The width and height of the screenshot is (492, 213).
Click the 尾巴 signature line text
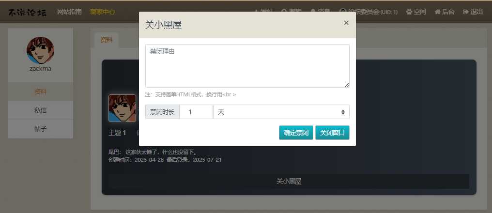click(153, 152)
